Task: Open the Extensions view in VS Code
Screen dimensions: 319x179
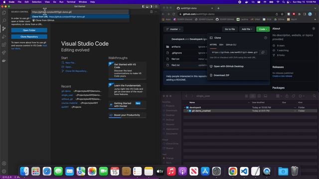Action: click(4, 45)
